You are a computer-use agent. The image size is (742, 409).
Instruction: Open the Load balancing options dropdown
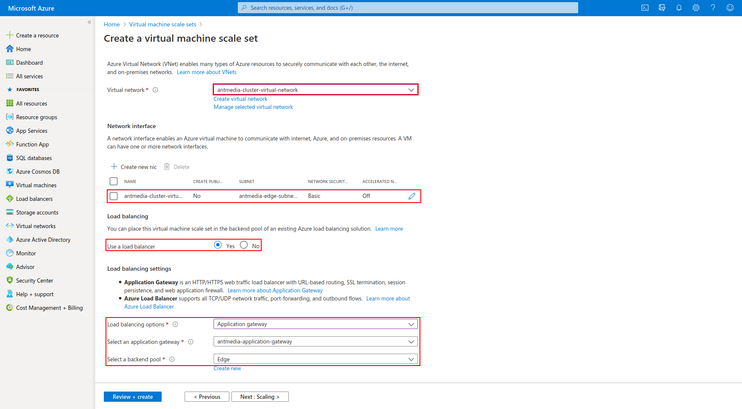click(x=316, y=324)
